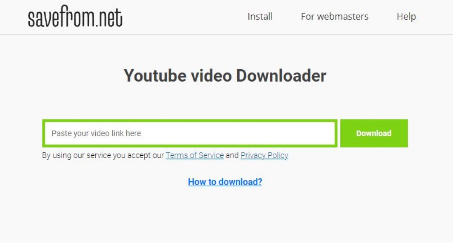Click empty right end of link input box
453x243 pixels.
(312, 133)
